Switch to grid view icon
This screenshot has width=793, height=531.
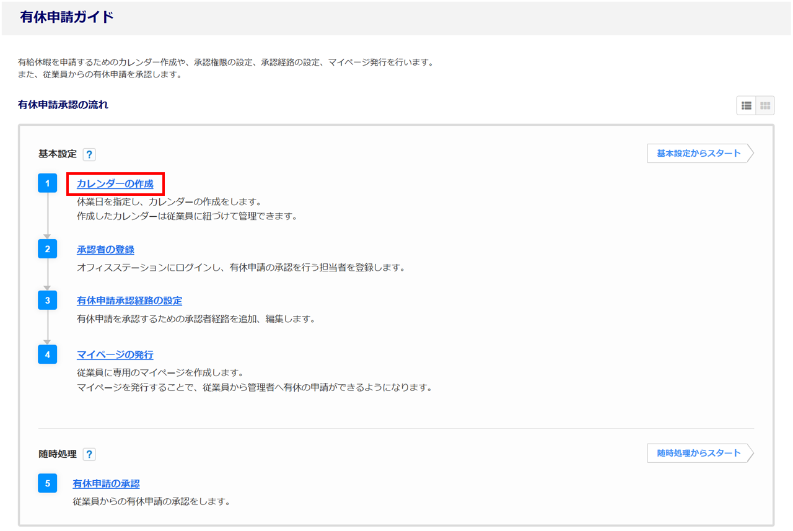click(x=765, y=106)
